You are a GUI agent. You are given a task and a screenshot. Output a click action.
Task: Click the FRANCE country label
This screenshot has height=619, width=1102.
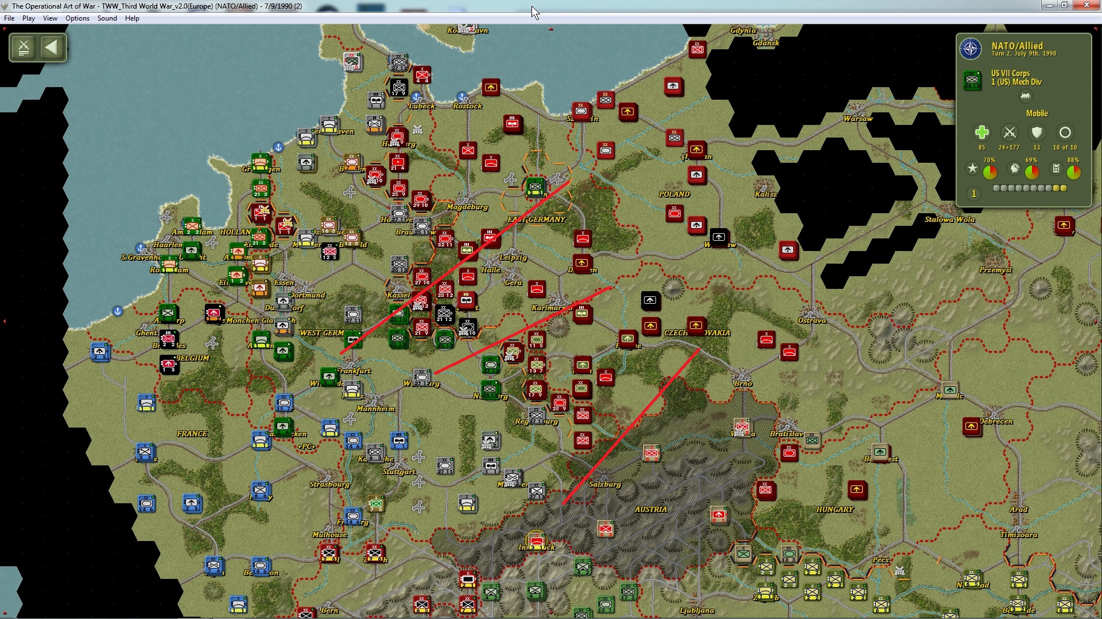[192, 434]
